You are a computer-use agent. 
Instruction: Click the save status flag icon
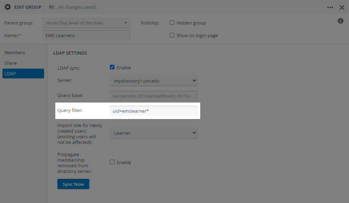[x=52, y=7]
